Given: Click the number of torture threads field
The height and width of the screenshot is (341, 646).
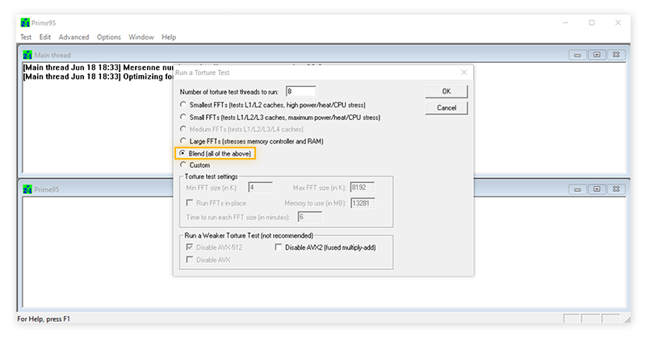Looking at the screenshot, I should pos(300,91).
